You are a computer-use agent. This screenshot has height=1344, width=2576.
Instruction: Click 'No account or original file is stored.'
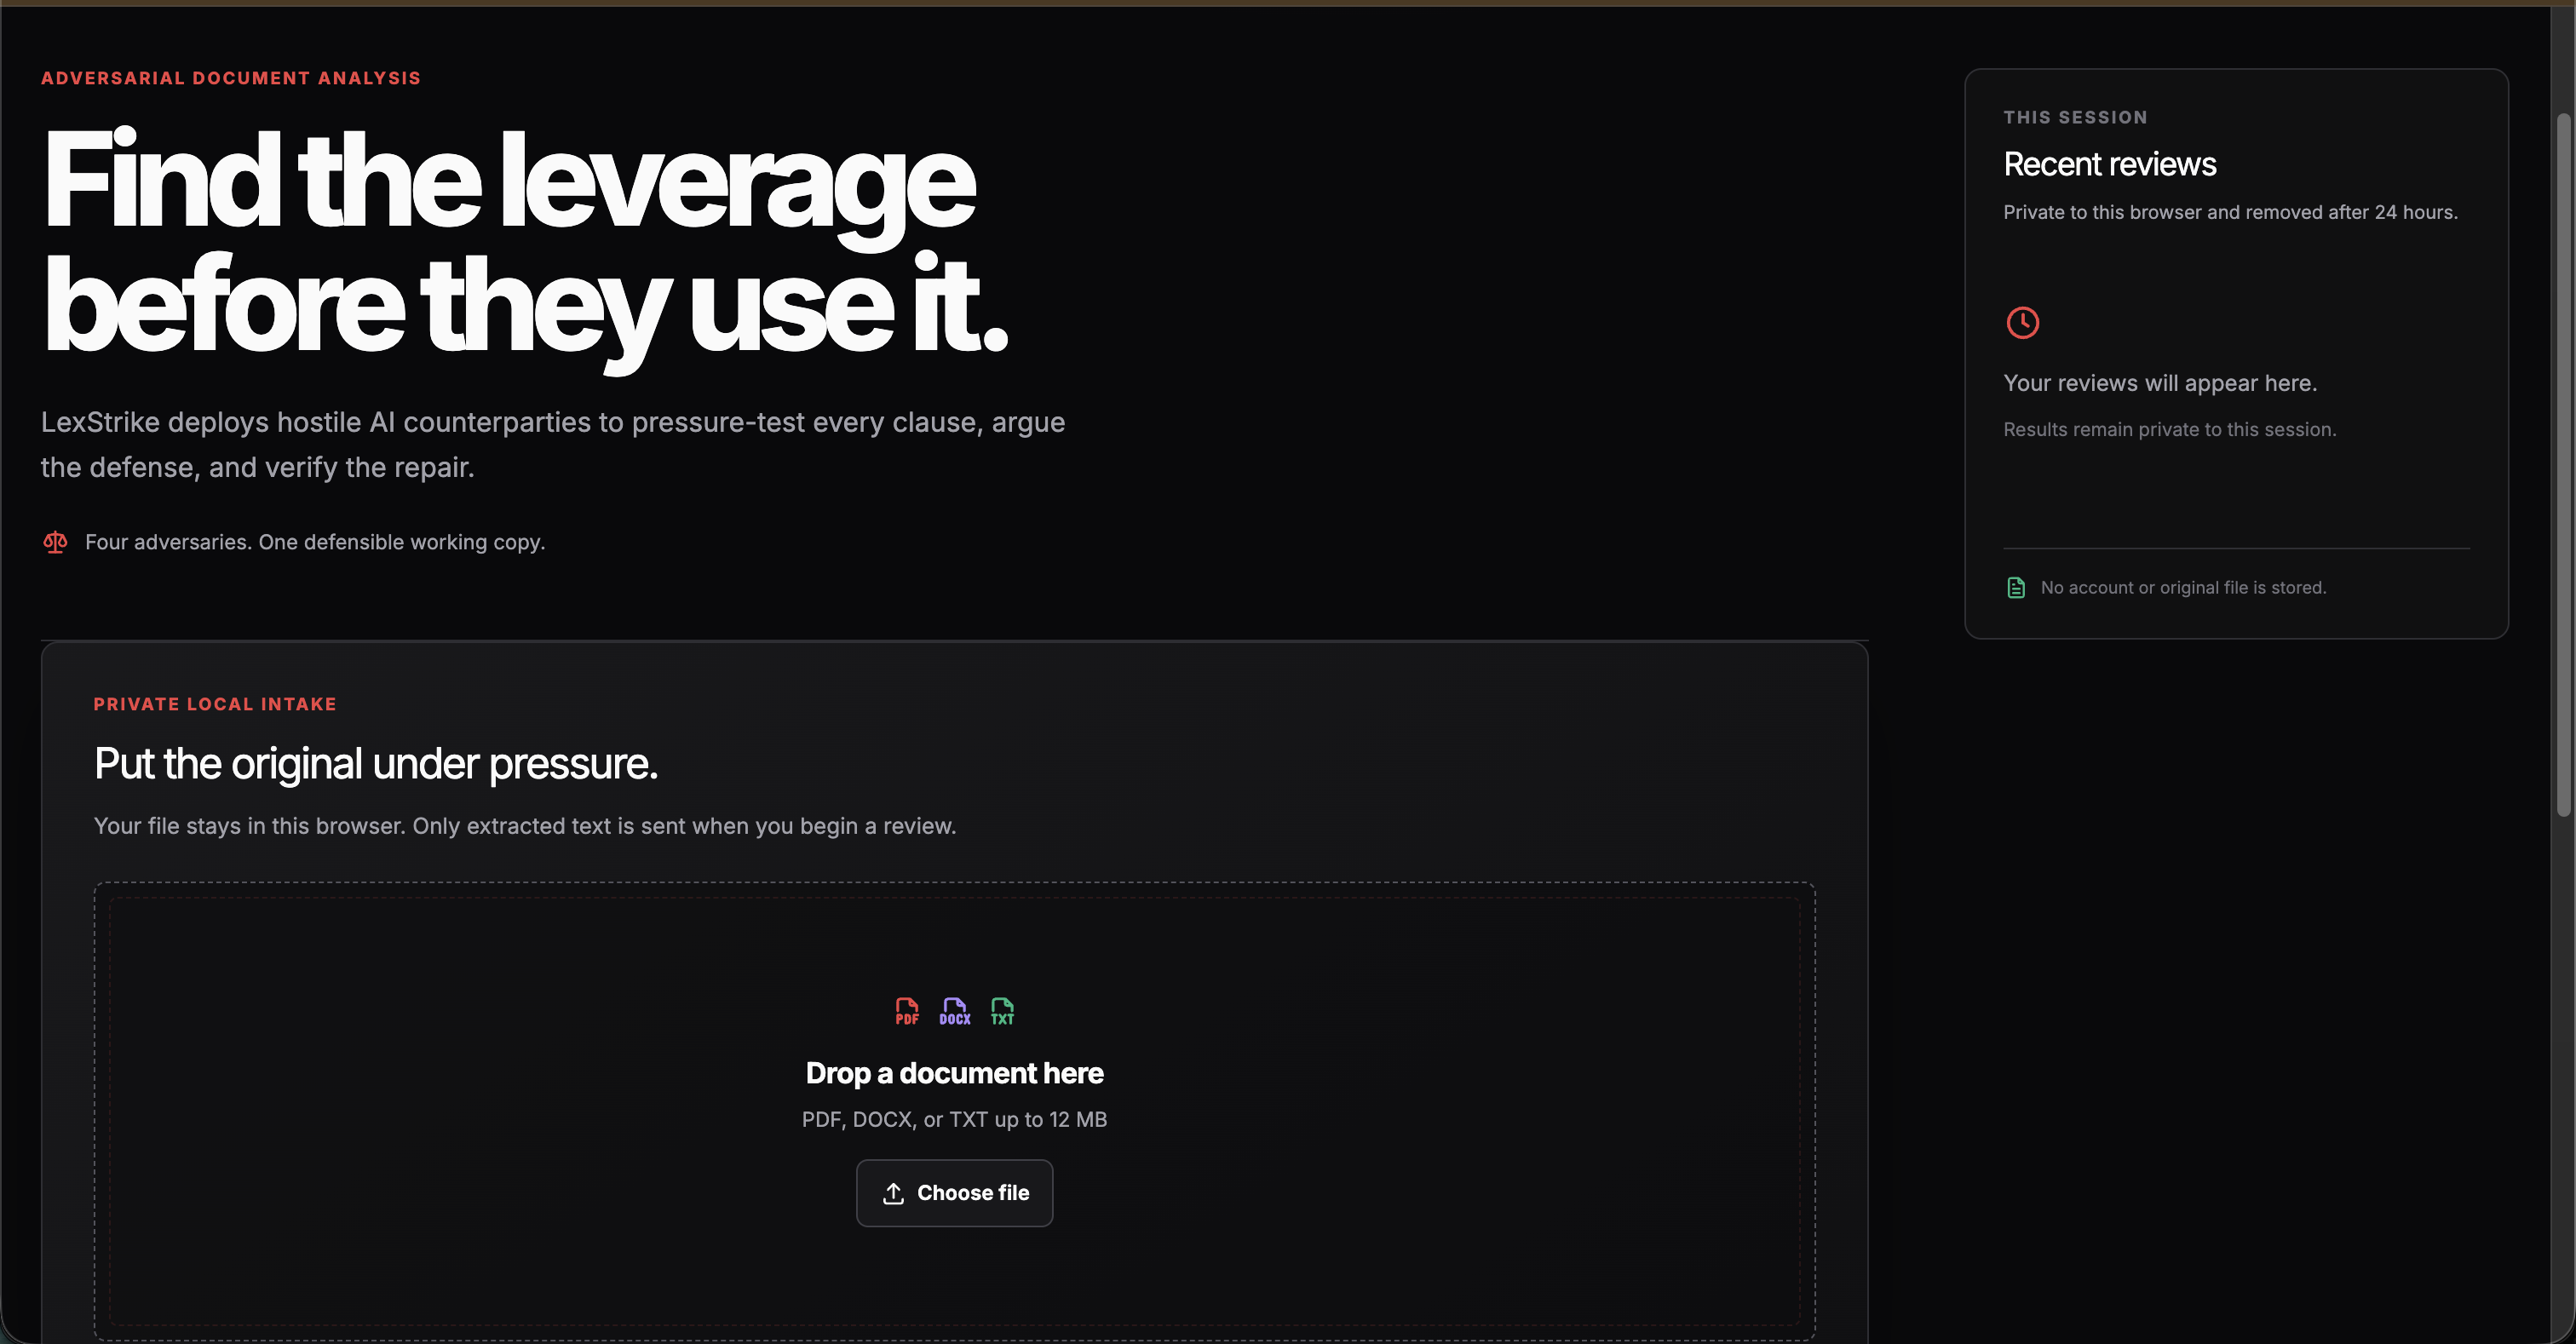point(2183,588)
